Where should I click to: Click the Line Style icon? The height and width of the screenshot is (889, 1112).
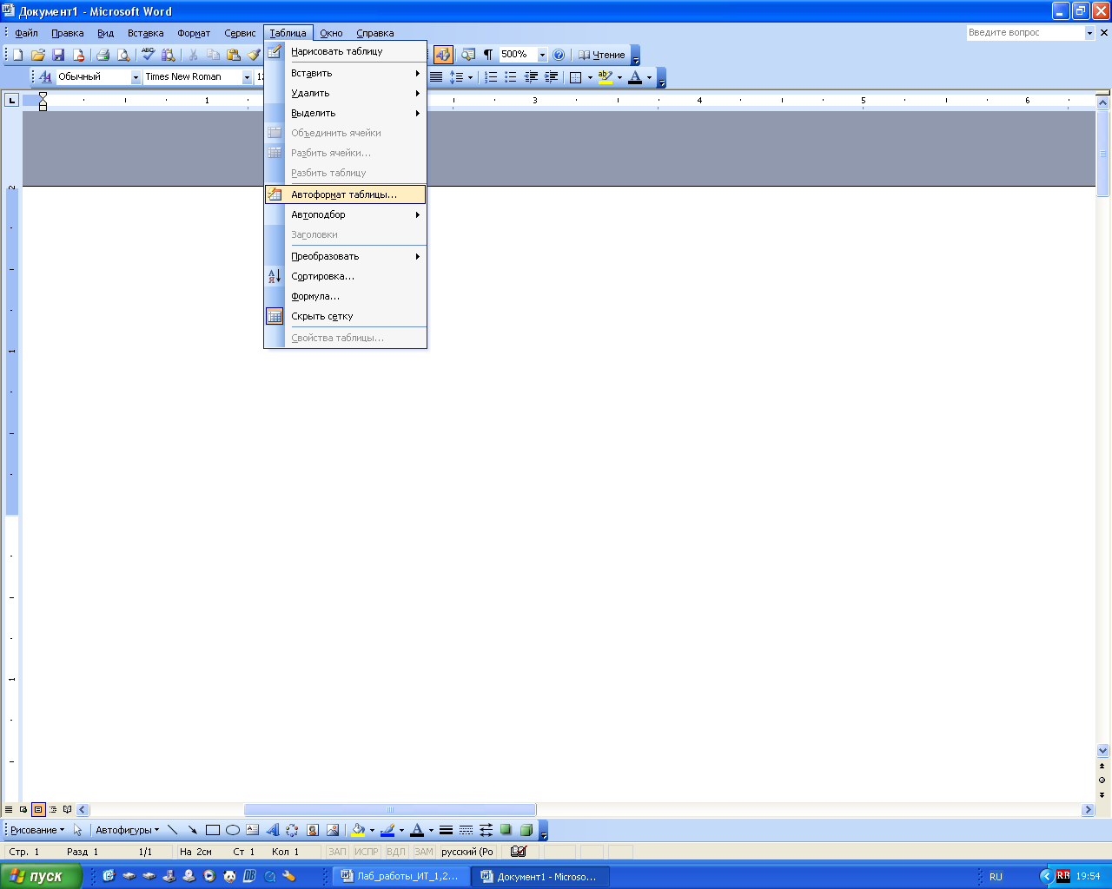pos(446,830)
